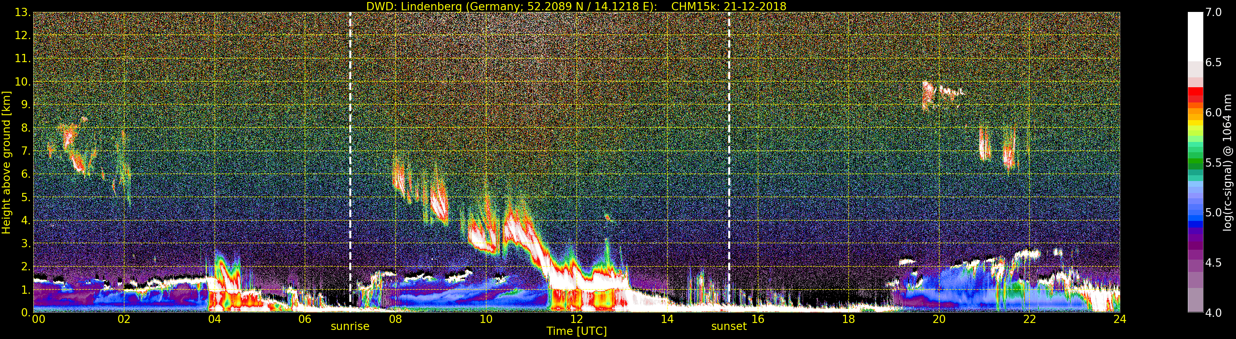Click the '8.' height tick label
Screen dimensions: 1236x339
pos(26,128)
